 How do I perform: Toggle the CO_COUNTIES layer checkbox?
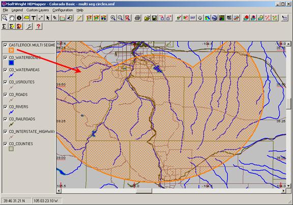point(5,144)
